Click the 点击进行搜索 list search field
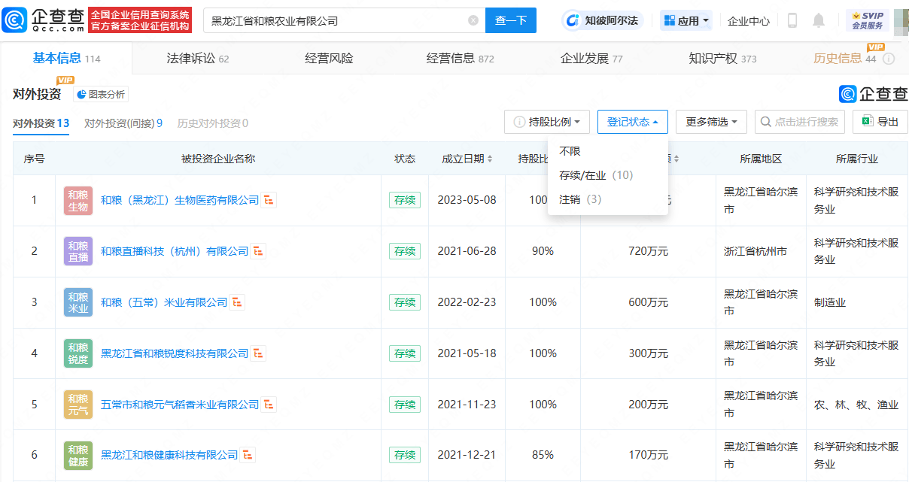 [x=800, y=122]
